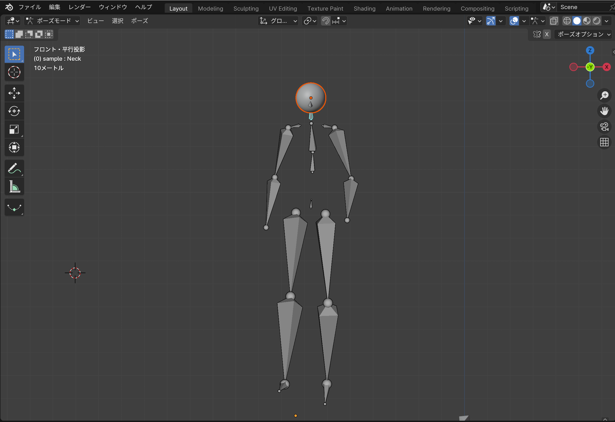Open the ビュー header menu
Viewport: 615px width, 422px height.
pos(96,21)
